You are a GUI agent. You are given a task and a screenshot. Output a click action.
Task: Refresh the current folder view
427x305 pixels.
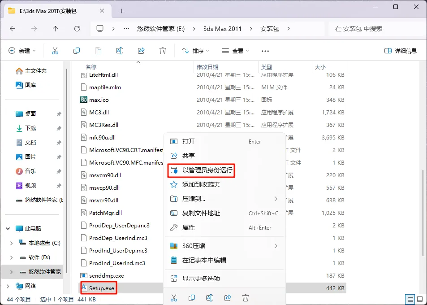(77, 29)
